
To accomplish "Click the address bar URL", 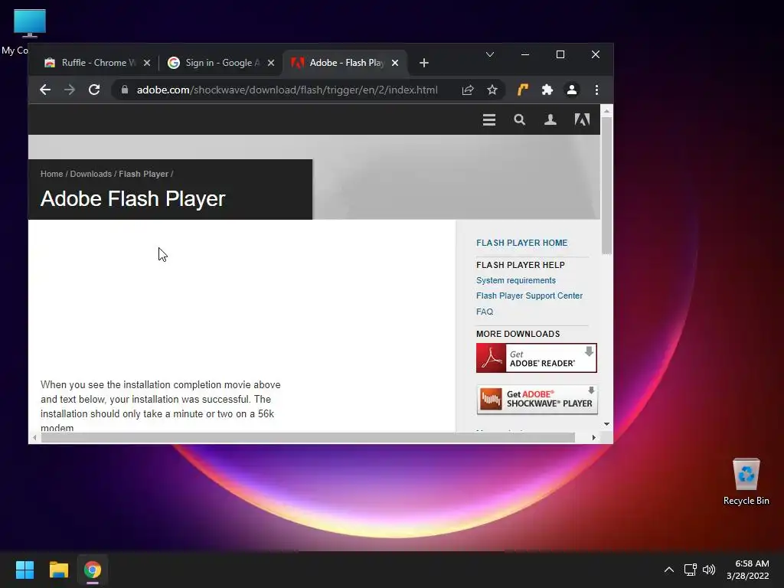I will click(287, 90).
